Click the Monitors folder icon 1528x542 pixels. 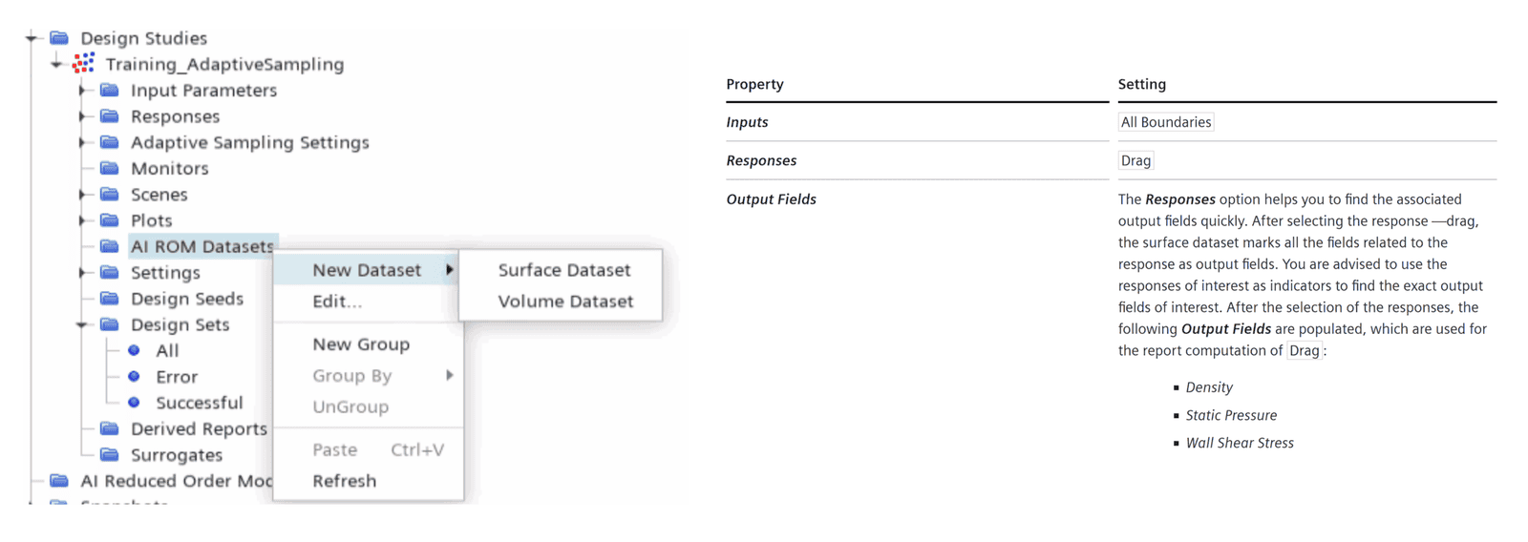[x=110, y=168]
